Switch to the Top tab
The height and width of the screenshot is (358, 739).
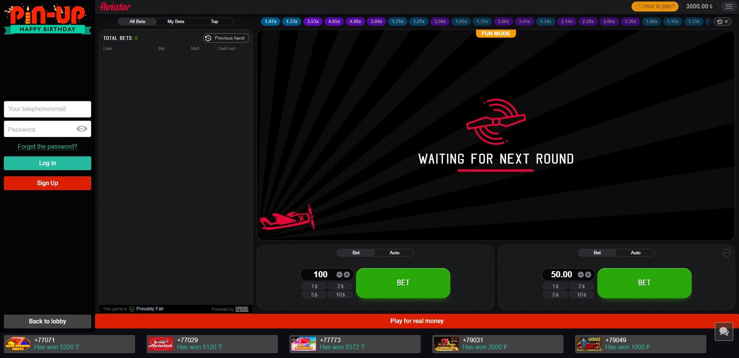(214, 22)
